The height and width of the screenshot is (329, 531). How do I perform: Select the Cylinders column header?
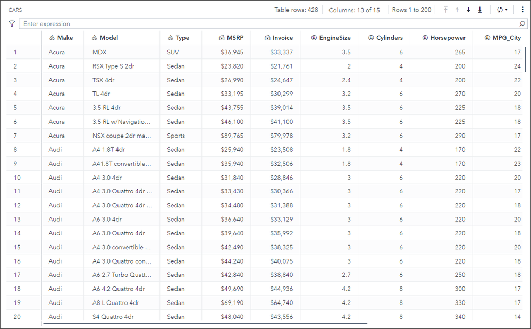tap(384, 38)
